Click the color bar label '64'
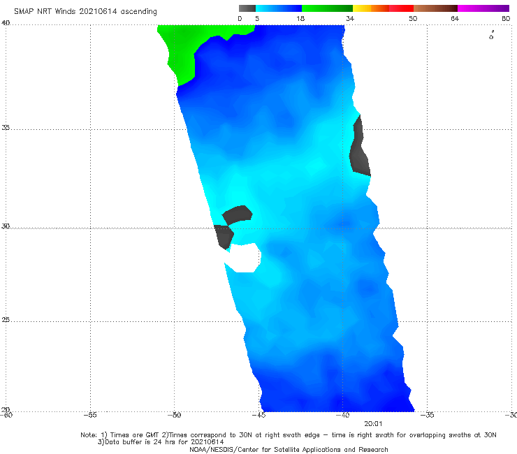This screenshot has height=454, width=517. coord(455,18)
